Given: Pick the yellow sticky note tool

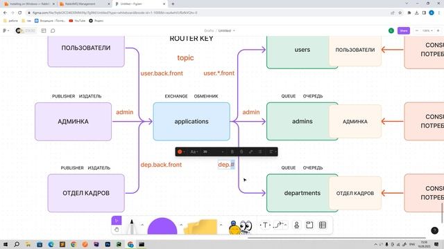Looking at the screenshot, I should coord(200,227).
